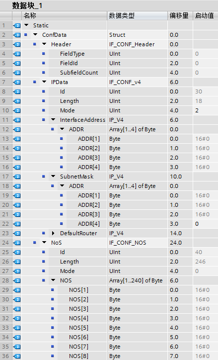
Task: Collapse the ConfData struct
Action: tap(35, 35)
